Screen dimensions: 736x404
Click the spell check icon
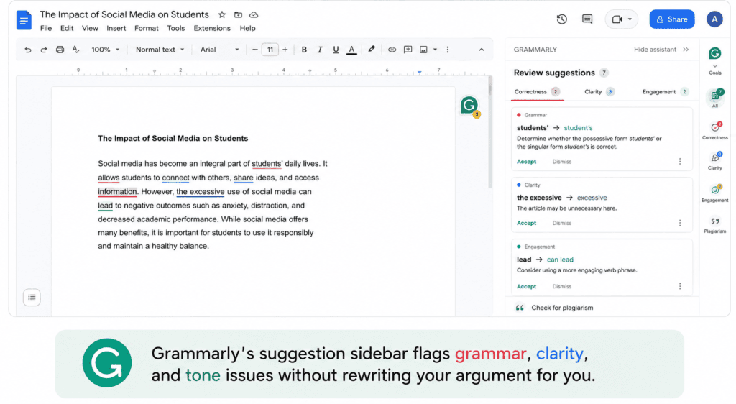click(x=75, y=50)
